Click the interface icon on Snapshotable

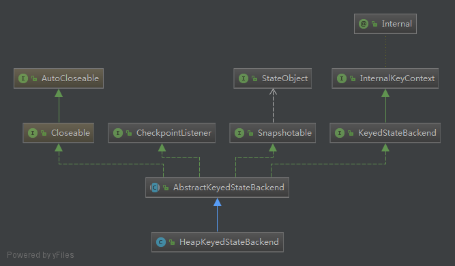(239, 133)
